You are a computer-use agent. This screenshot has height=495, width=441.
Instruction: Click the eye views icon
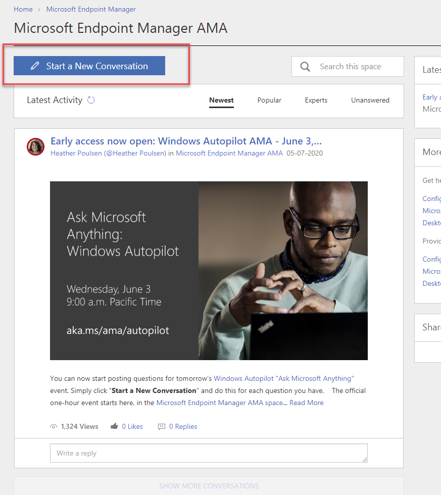pos(54,426)
